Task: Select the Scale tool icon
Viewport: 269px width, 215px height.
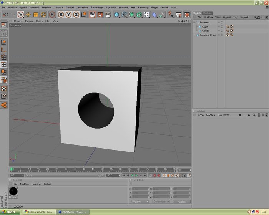Action: click(36, 15)
